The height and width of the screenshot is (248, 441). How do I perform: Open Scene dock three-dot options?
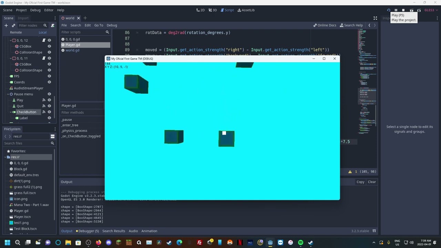(55, 18)
